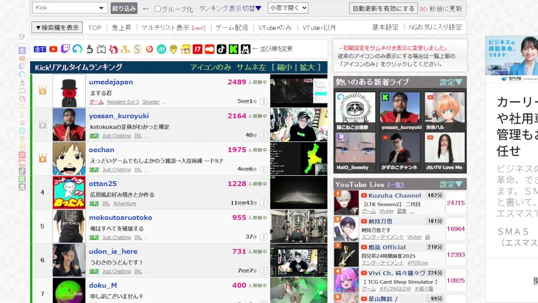Filter ranking by blonde anime girl icon
Screen dimensions: 538x303
[185, 49]
